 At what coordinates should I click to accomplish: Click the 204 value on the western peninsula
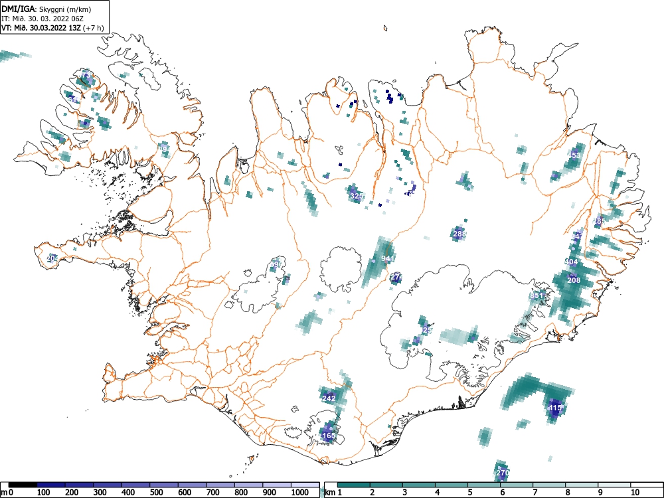click(x=52, y=258)
